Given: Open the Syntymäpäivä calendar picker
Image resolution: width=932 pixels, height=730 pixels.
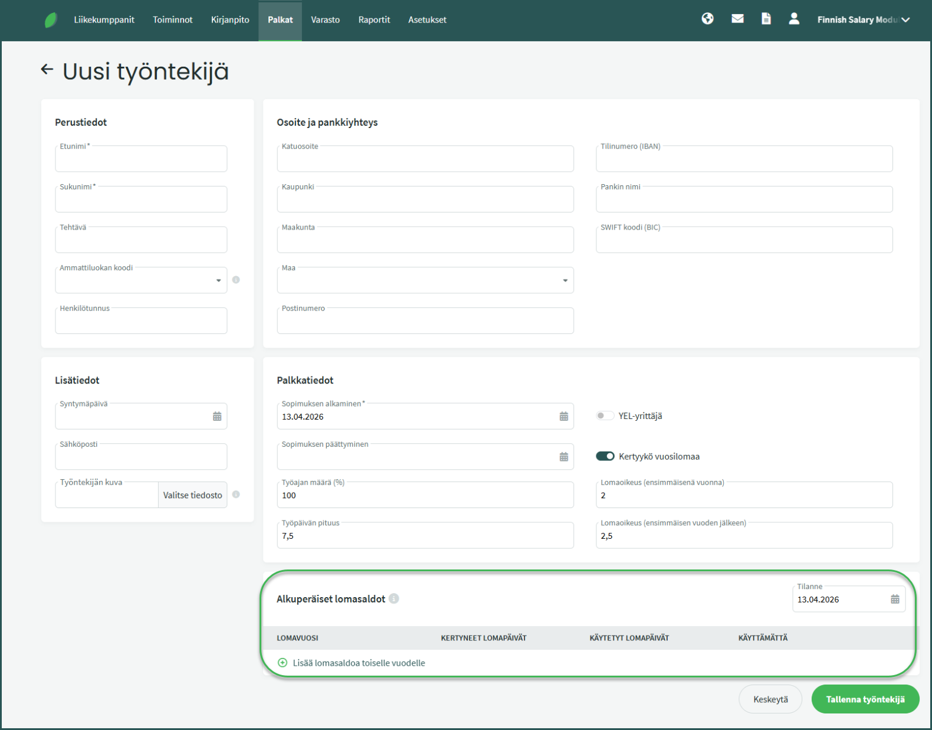Looking at the screenshot, I should (217, 417).
